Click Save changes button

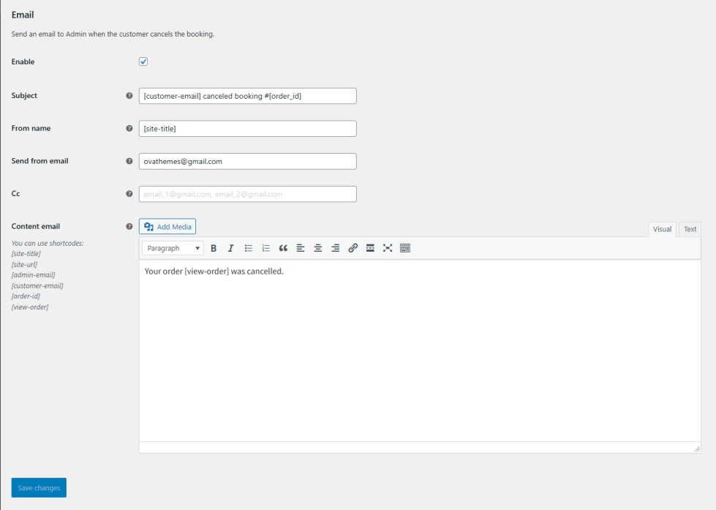point(39,487)
